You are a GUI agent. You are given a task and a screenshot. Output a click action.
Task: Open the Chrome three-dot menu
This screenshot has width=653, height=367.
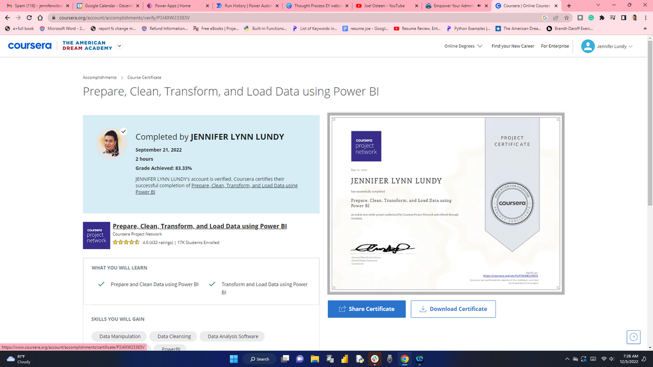[646, 18]
